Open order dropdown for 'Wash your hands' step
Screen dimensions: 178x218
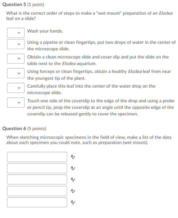[16, 33]
